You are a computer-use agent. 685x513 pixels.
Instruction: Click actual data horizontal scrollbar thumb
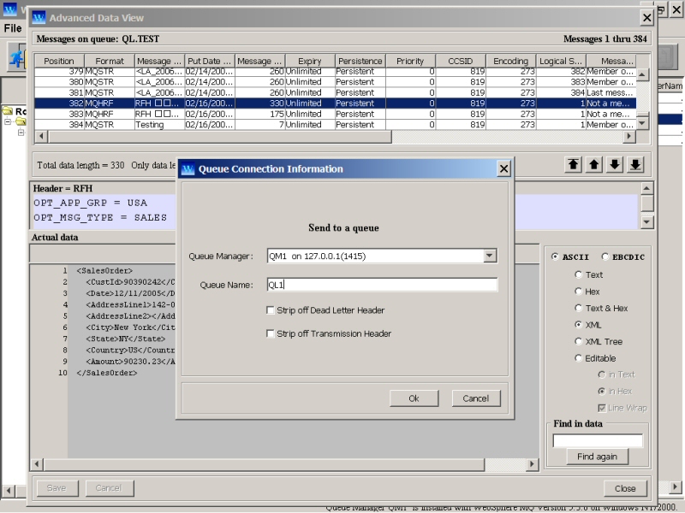(x=264, y=464)
